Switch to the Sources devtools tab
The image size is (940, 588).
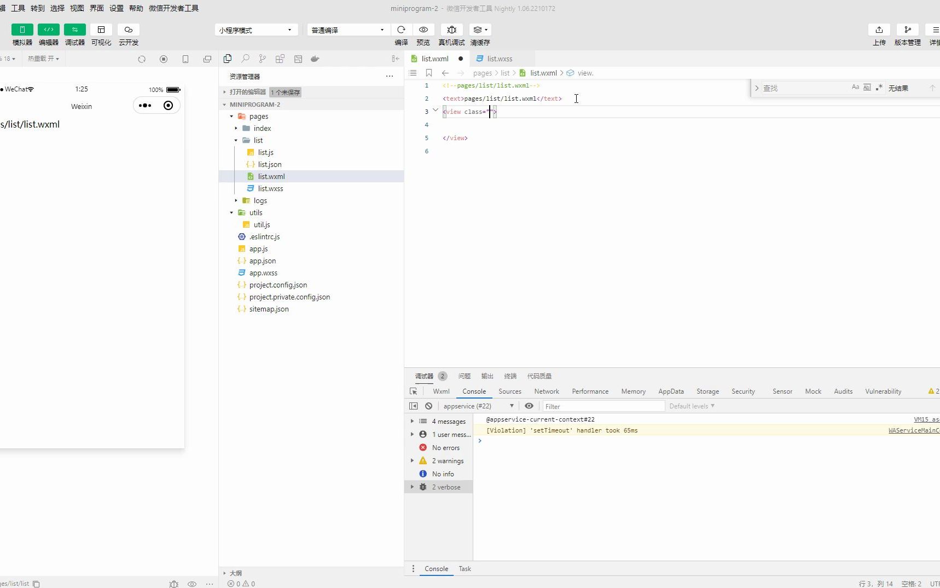point(510,391)
